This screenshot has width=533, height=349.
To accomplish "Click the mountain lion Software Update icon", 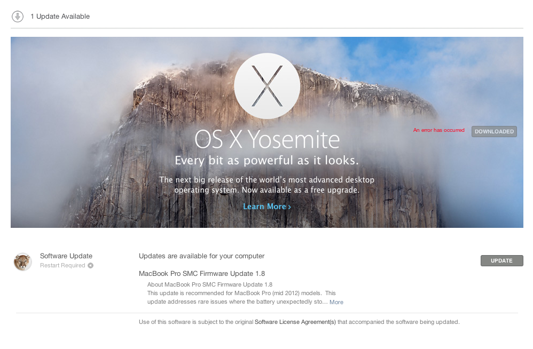I will 23,261.
